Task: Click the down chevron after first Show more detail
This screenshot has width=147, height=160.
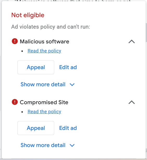Action: 72,85
